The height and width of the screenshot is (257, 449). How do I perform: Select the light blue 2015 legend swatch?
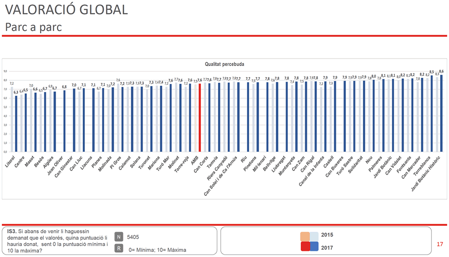[314, 236]
